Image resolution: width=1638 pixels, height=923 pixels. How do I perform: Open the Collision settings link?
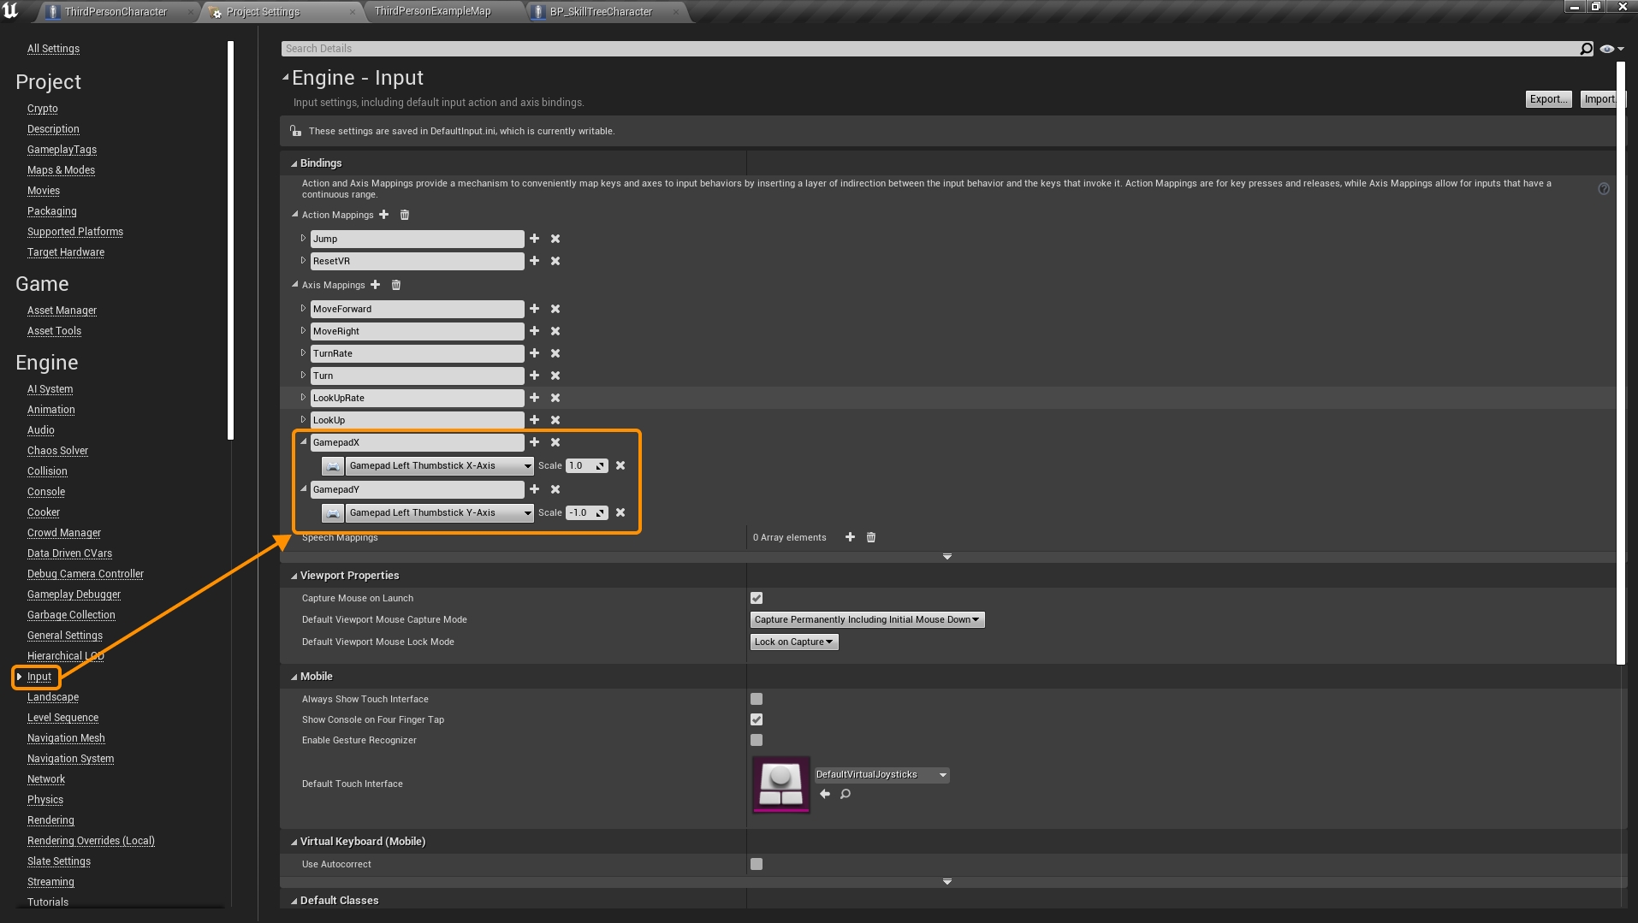click(47, 471)
